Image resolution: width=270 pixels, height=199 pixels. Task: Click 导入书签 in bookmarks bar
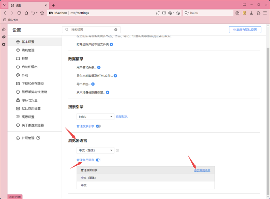(11, 20)
